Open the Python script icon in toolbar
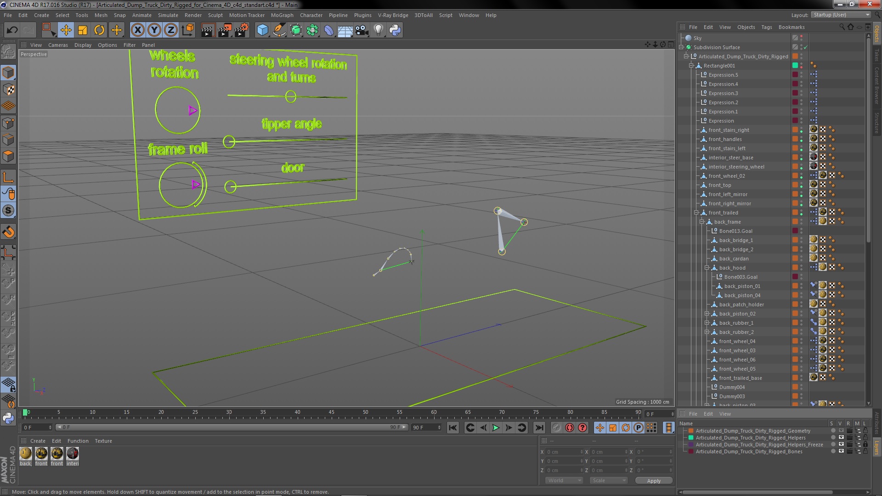The height and width of the screenshot is (496, 882). [x=395, y=30]
